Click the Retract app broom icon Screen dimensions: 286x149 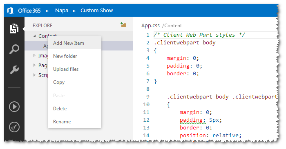(14, 127)
